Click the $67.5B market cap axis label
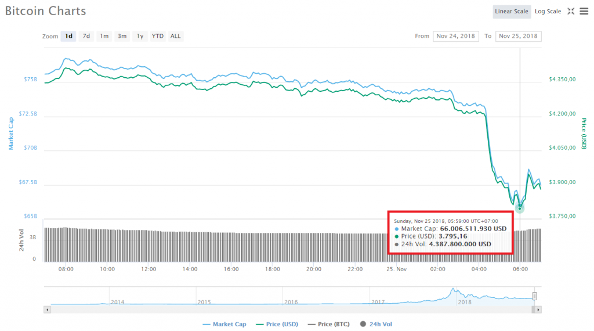This screenshot has width=594, height=331. [x=28, y=182]
